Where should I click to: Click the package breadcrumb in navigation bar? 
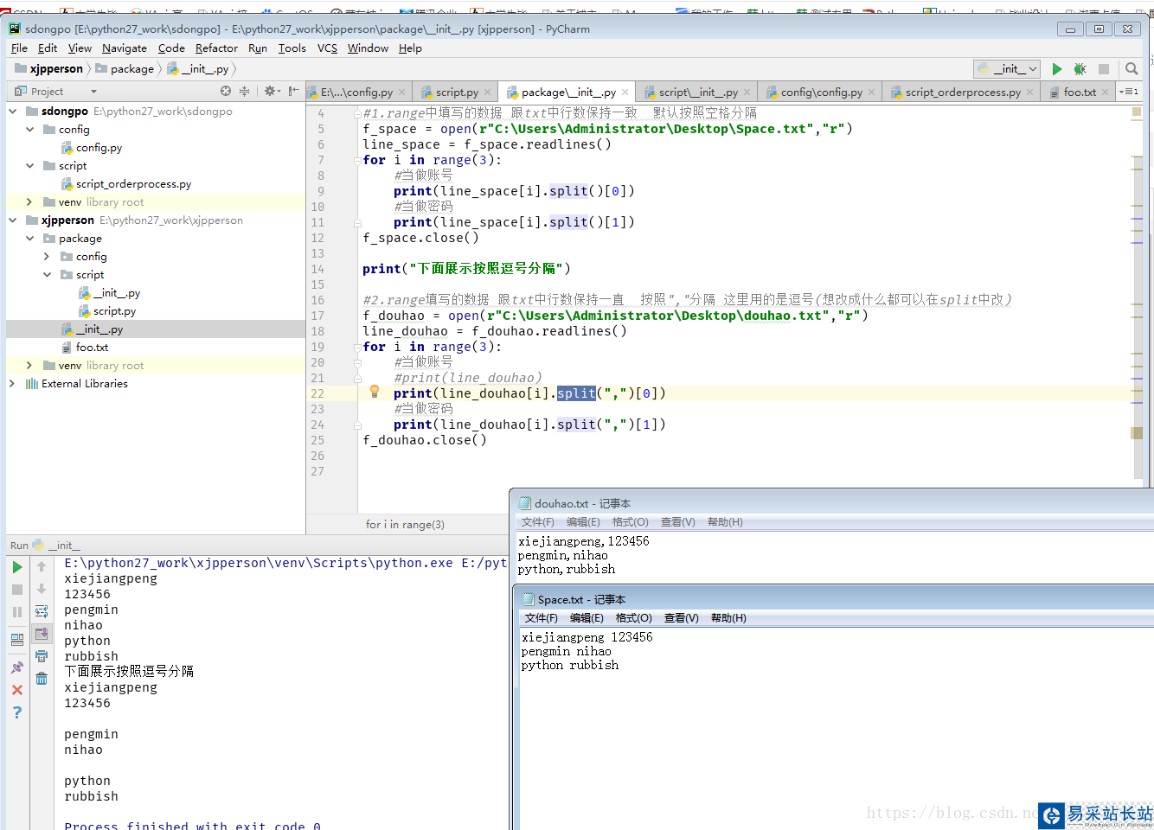click(x=131, y=69)
